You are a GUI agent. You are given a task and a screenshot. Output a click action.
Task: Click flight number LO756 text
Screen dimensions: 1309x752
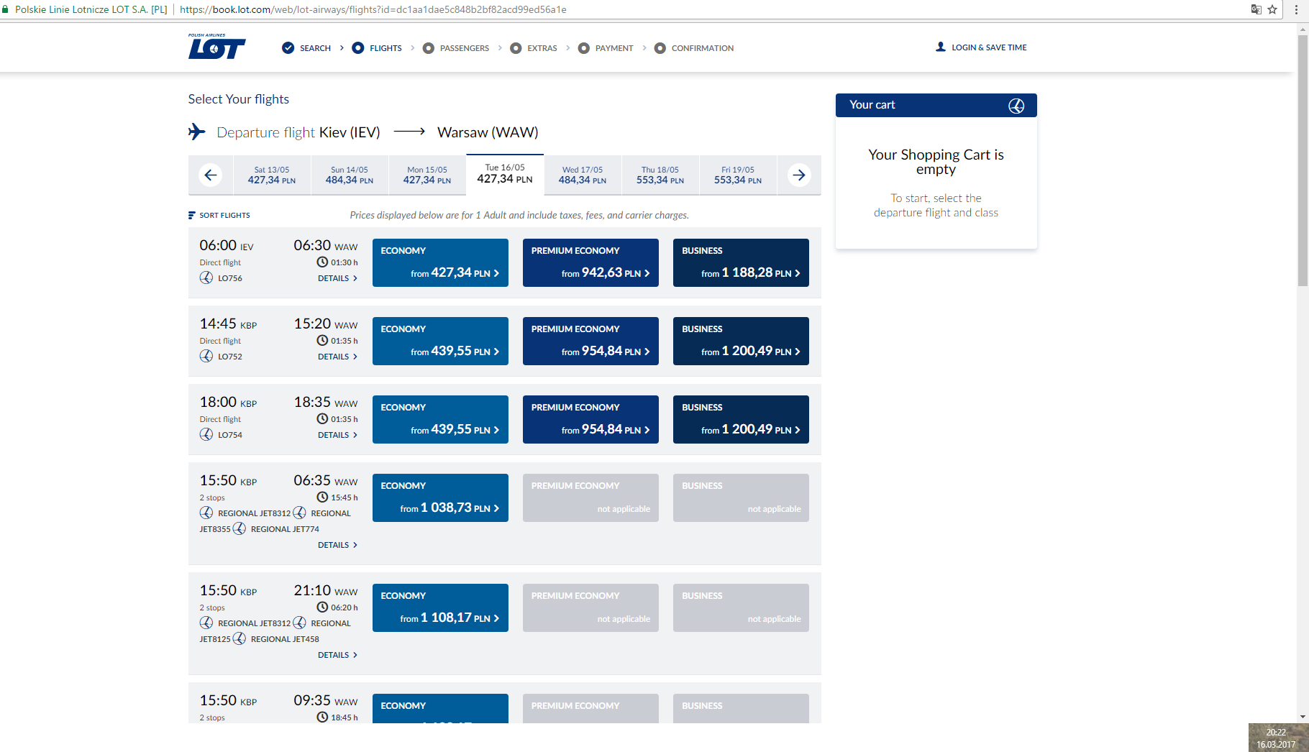click(x=230, y=278)
